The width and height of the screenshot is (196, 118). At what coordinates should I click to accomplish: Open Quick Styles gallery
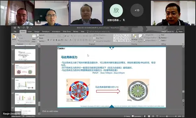click(140, 38)
